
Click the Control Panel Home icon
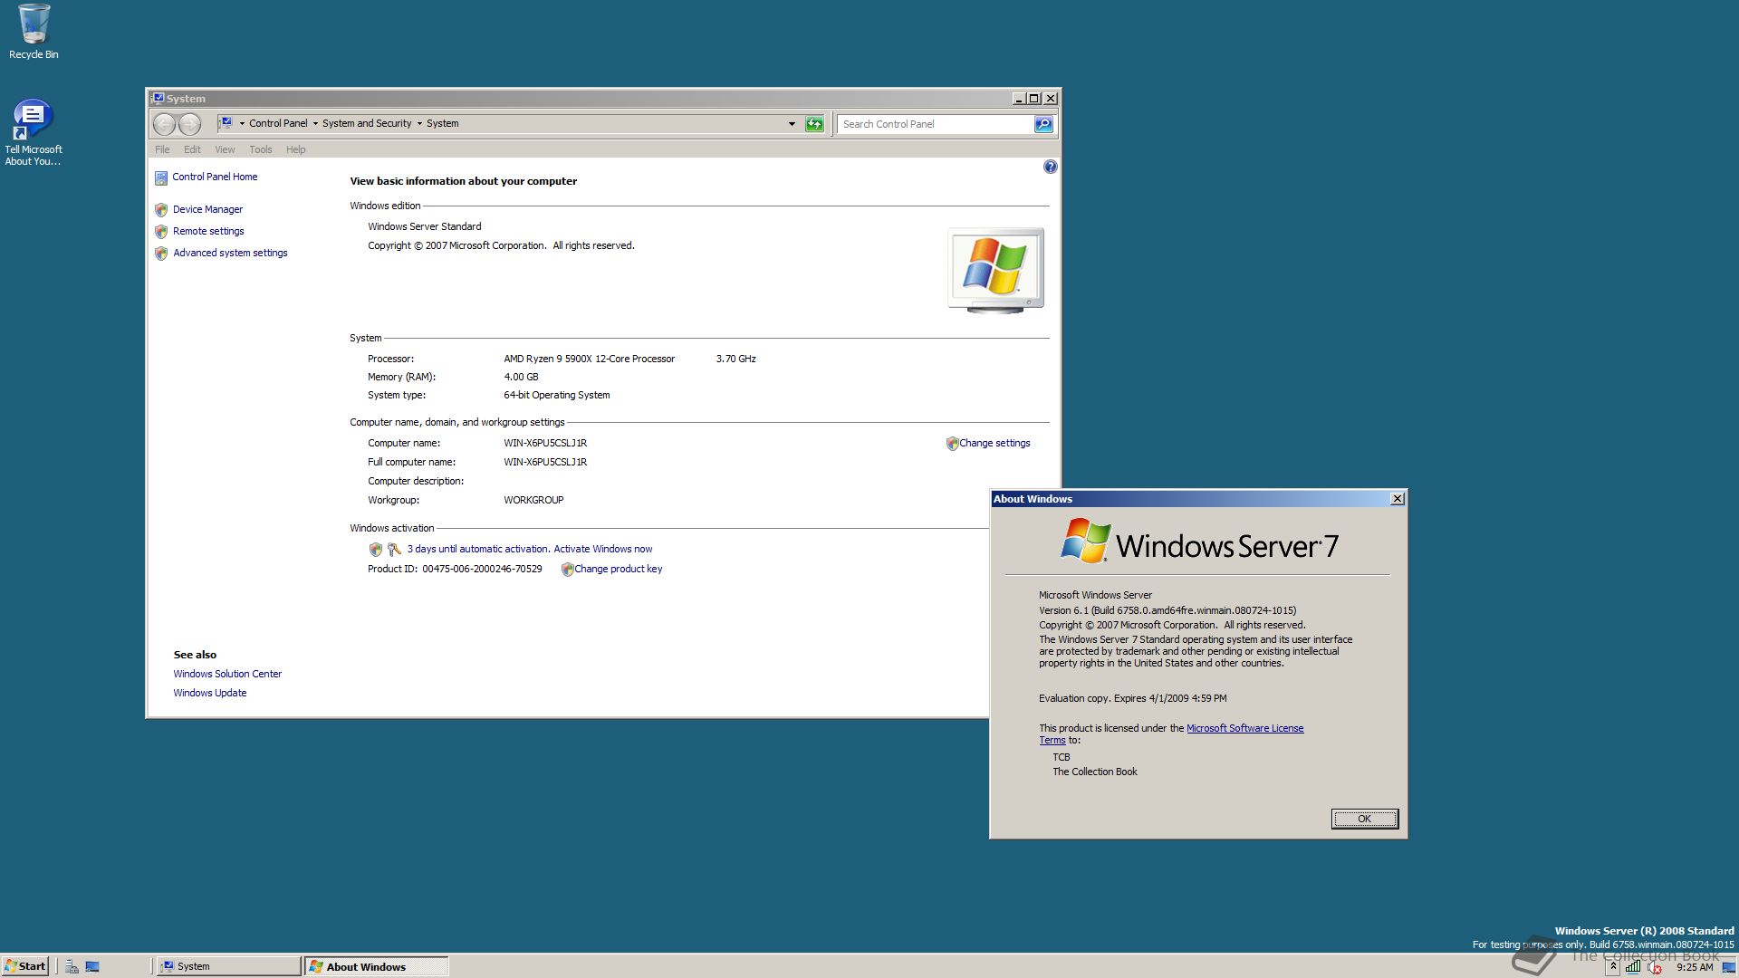tap(161, 177)
